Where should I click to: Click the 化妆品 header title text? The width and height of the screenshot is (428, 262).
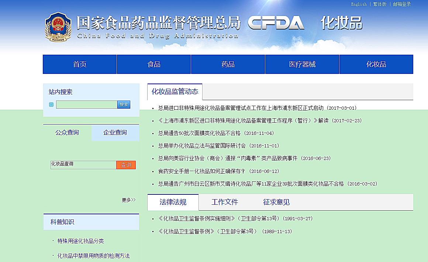coord(341,23)
